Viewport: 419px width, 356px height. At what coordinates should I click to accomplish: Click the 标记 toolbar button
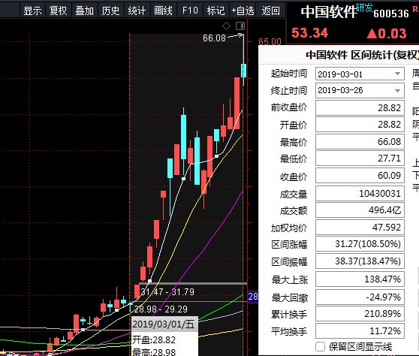pyautogui.click(x=216, y=11)
